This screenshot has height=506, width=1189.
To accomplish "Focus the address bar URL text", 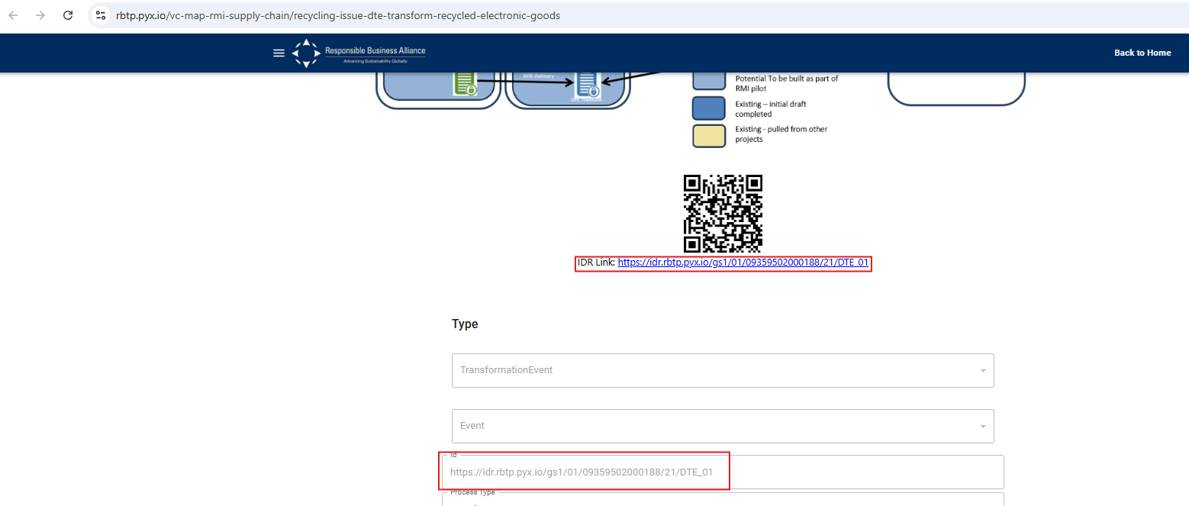I will coord(338,15).
